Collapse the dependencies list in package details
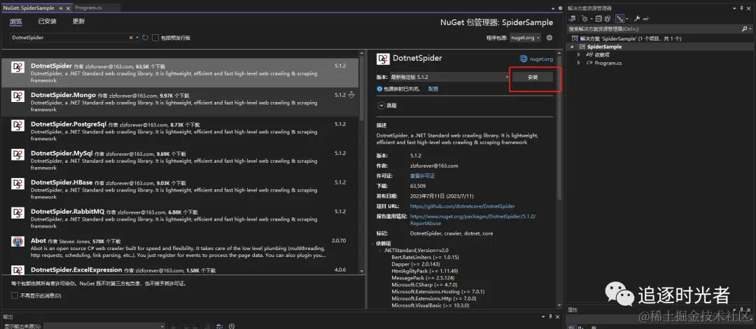Screen dimensions: 756x329 pos(373,243)
